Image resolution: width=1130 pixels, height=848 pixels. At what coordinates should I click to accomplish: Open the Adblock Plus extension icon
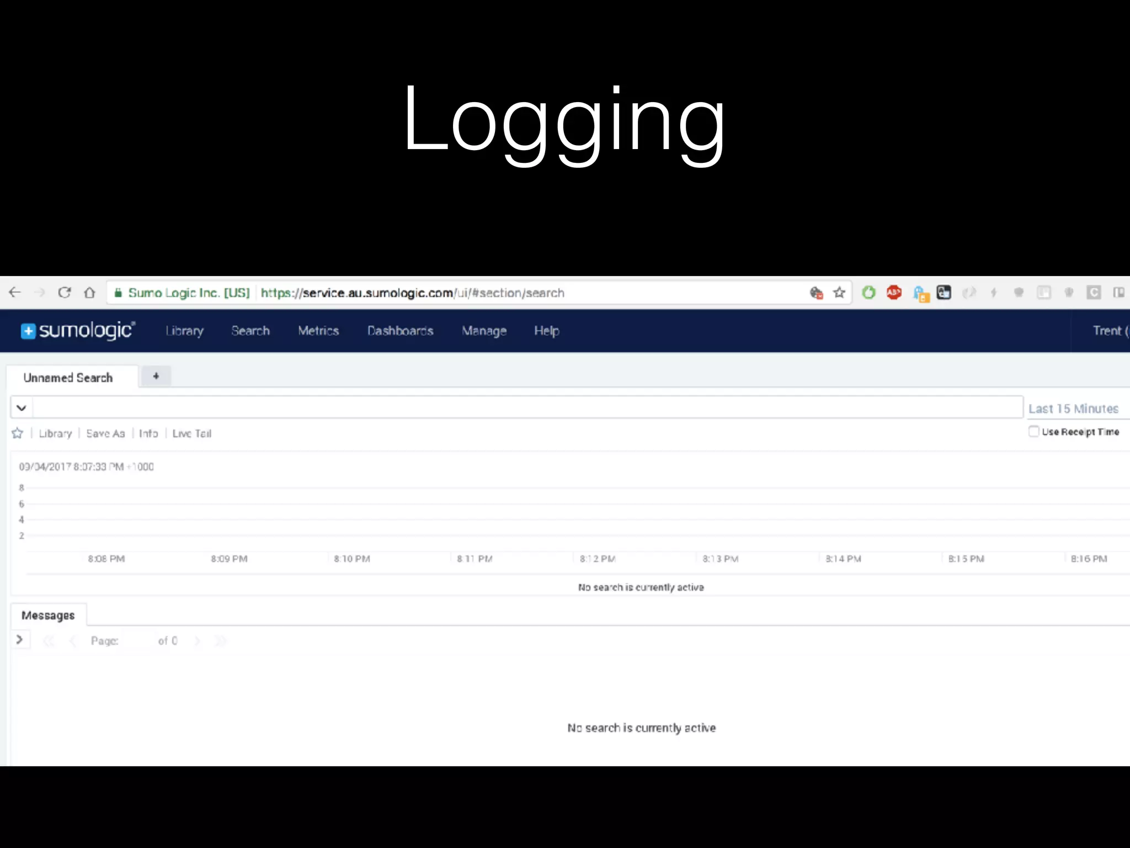click(894, 293)
